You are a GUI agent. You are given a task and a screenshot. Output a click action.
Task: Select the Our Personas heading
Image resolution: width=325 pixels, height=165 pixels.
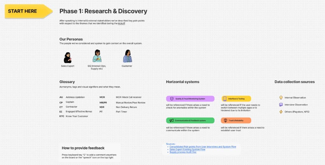[x=71, y=39]
